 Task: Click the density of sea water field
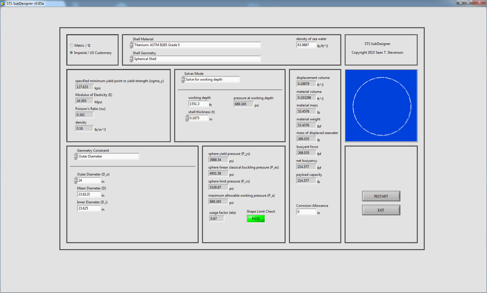[306, 45]
